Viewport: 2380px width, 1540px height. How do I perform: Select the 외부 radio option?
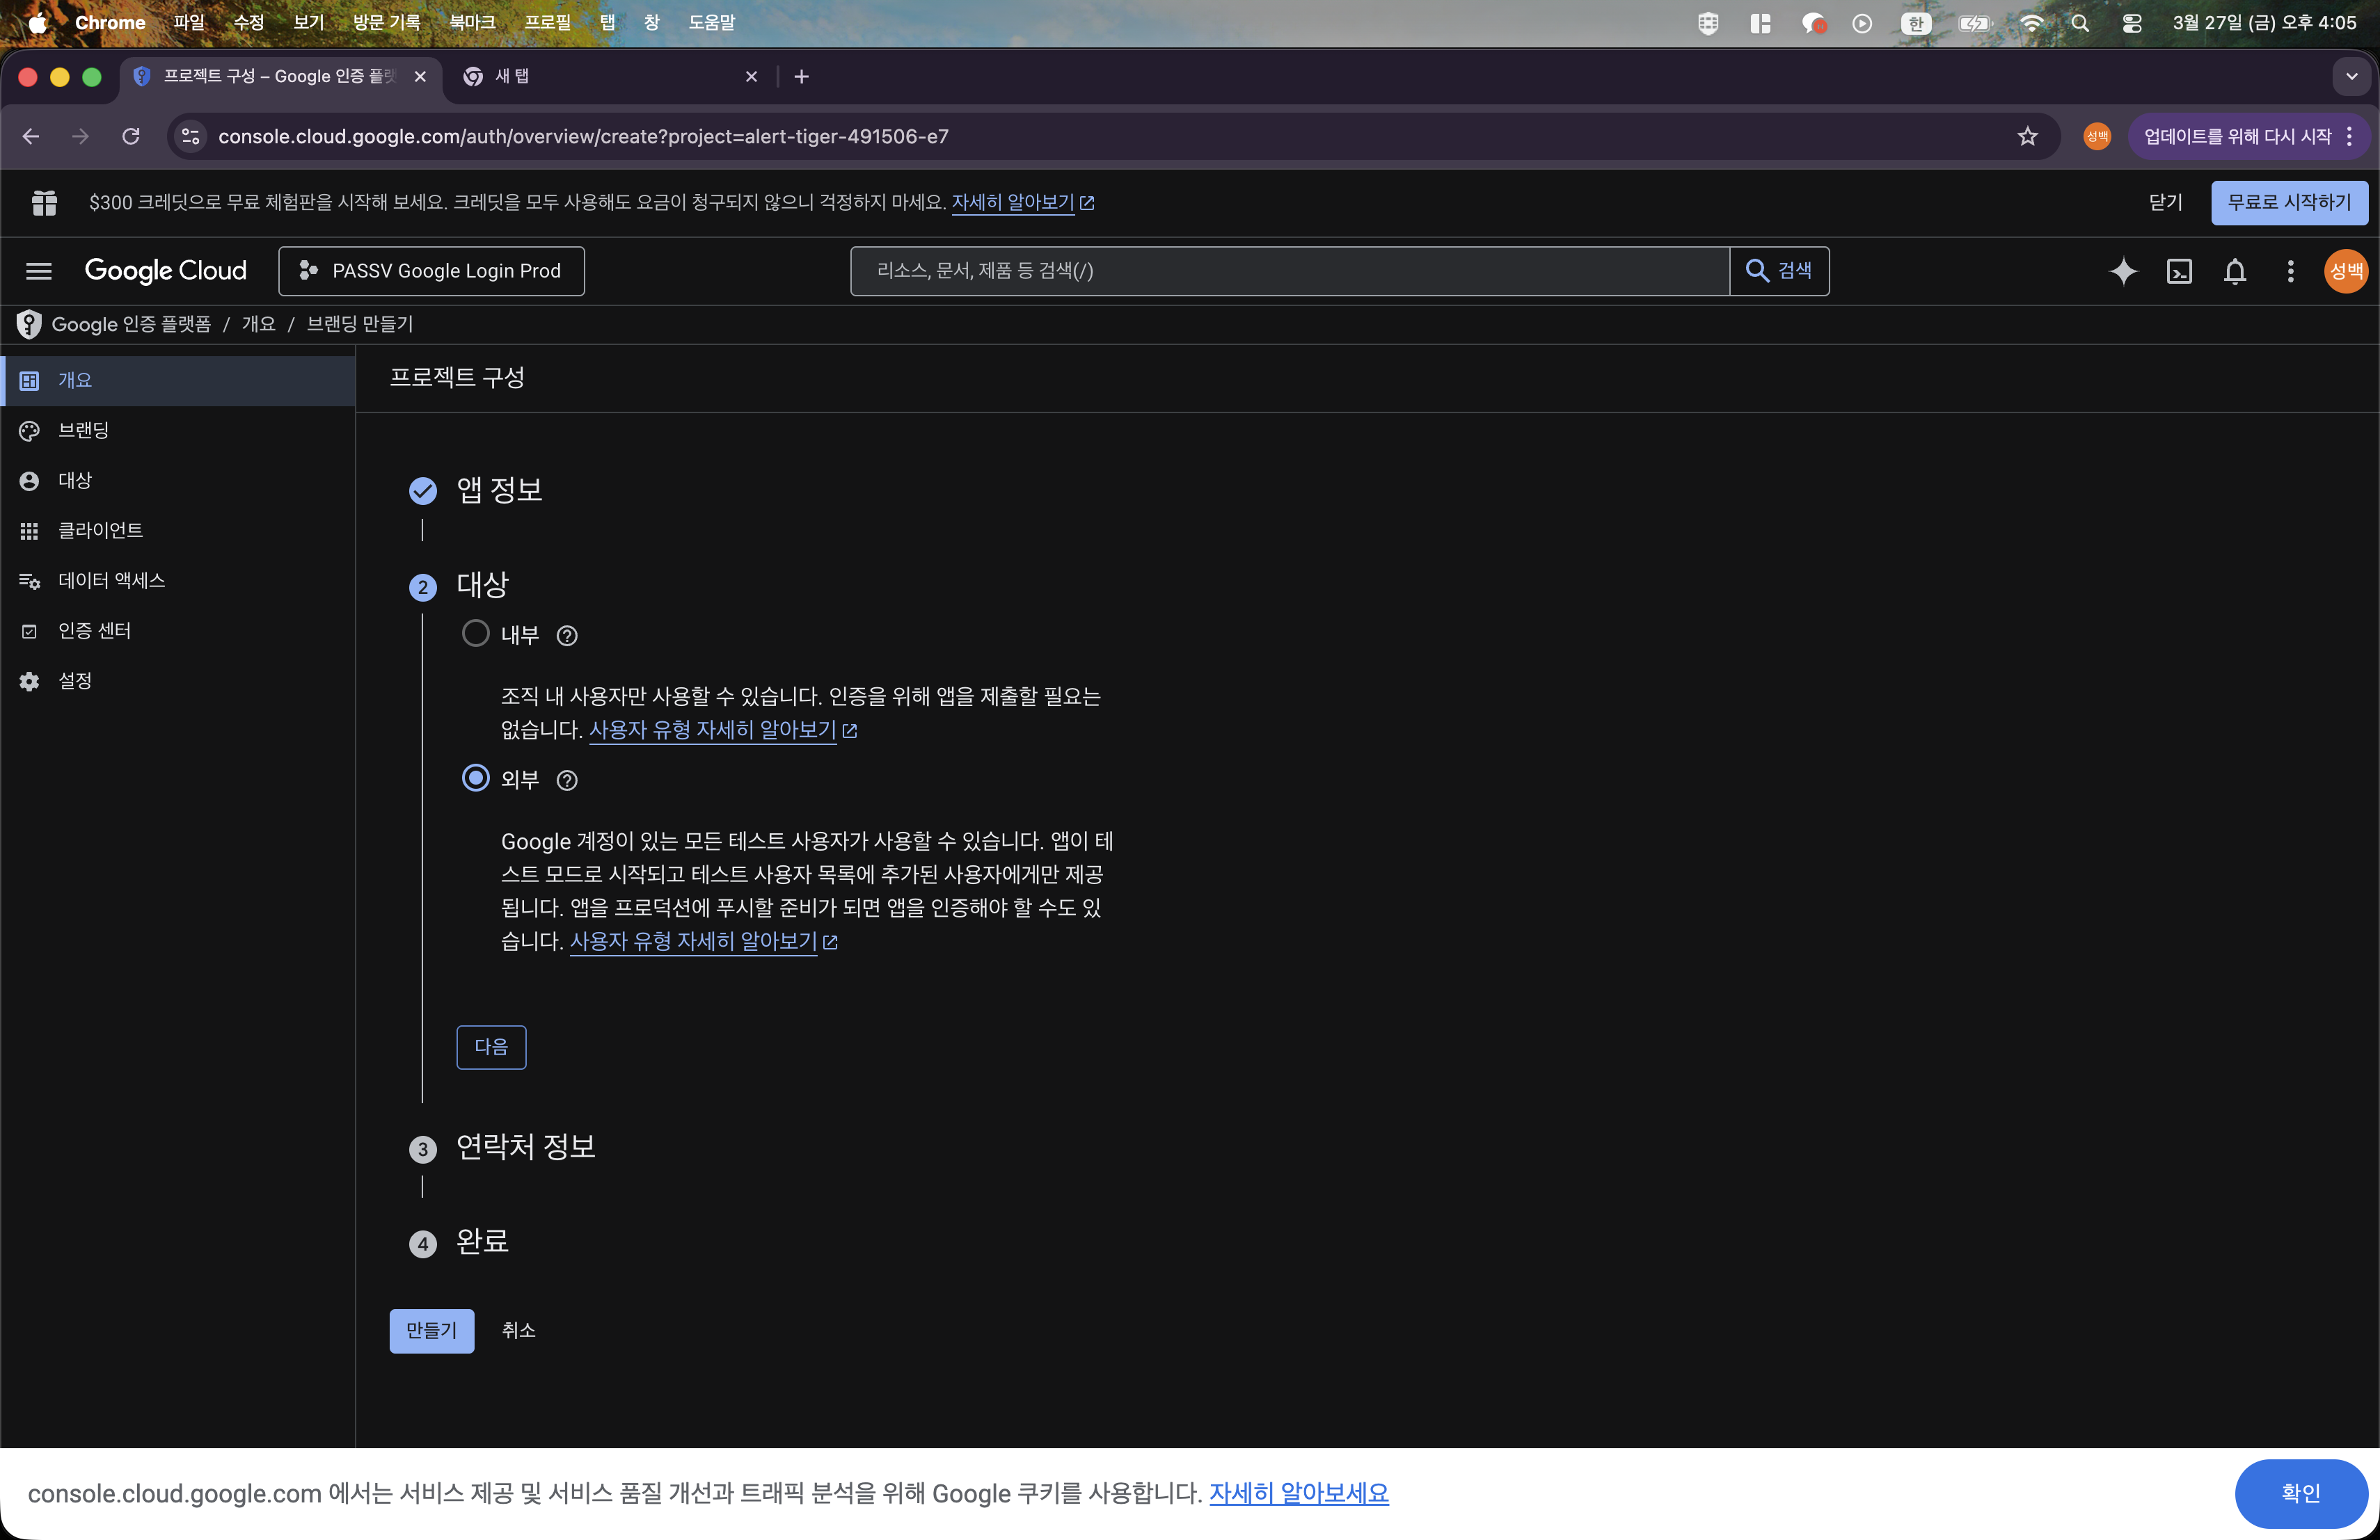coord(475,780)
